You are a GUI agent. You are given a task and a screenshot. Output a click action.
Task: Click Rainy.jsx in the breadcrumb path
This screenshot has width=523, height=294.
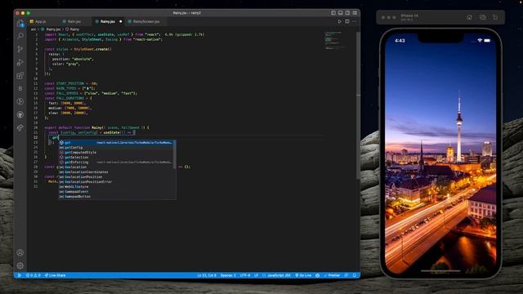tap(53, 29)
